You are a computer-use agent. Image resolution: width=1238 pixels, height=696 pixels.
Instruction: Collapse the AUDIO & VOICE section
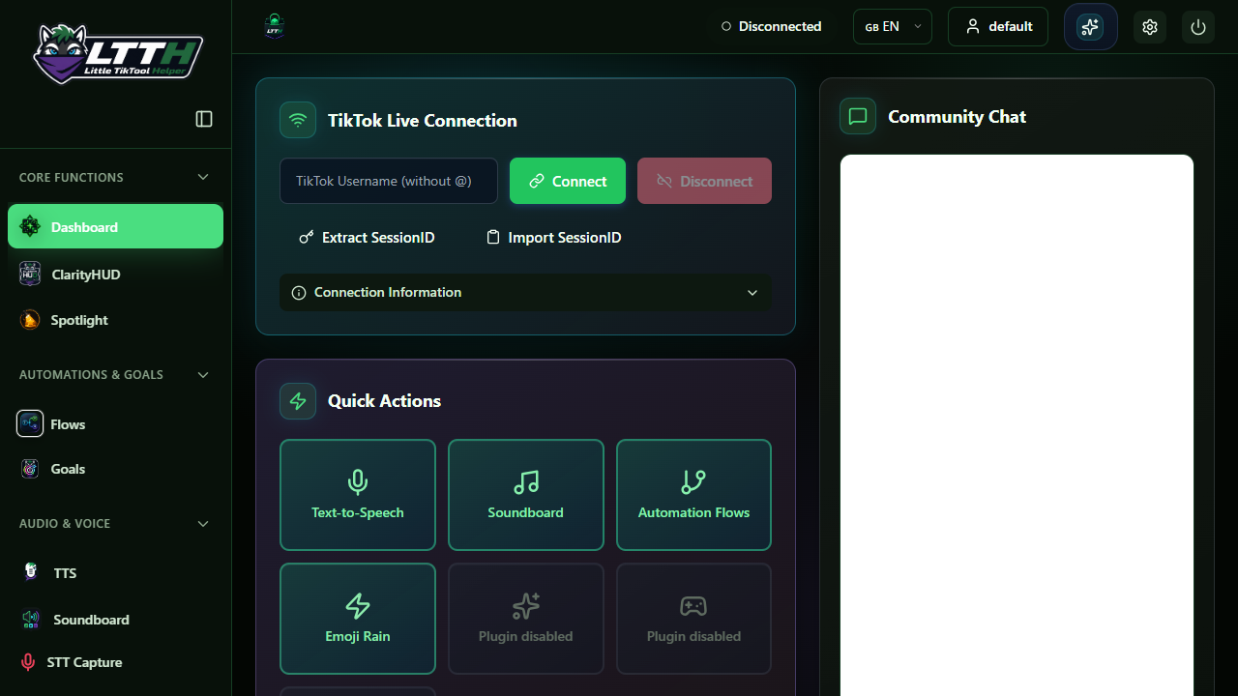point(203,523)
